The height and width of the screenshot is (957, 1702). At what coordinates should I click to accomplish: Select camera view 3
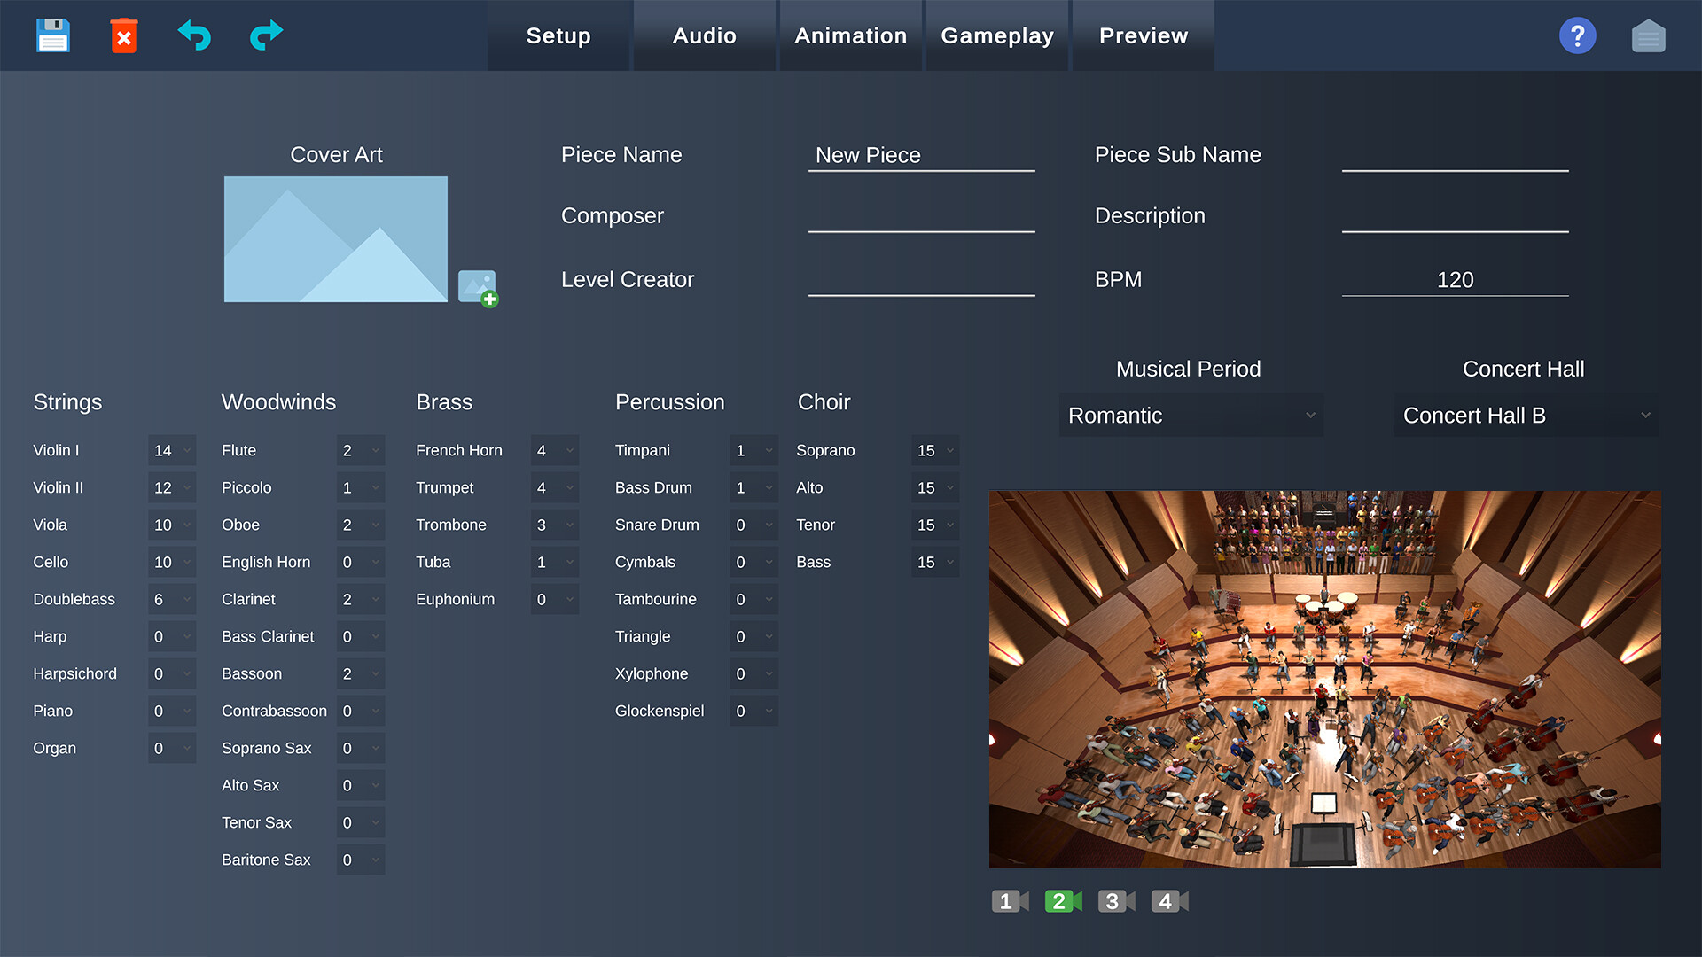coord(1115,901)
